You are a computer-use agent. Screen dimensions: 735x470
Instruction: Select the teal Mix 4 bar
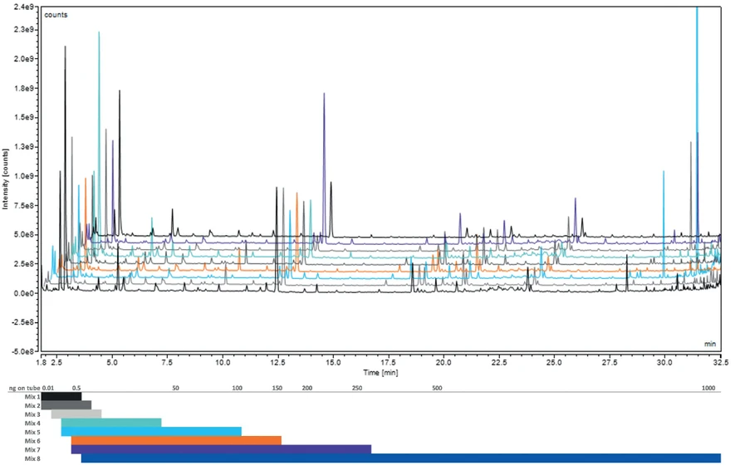110,423
